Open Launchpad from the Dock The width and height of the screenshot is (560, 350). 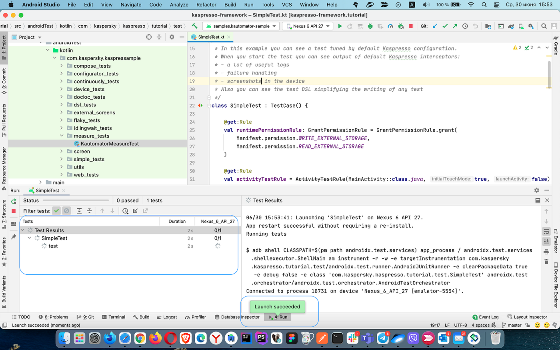click(79, 338)
